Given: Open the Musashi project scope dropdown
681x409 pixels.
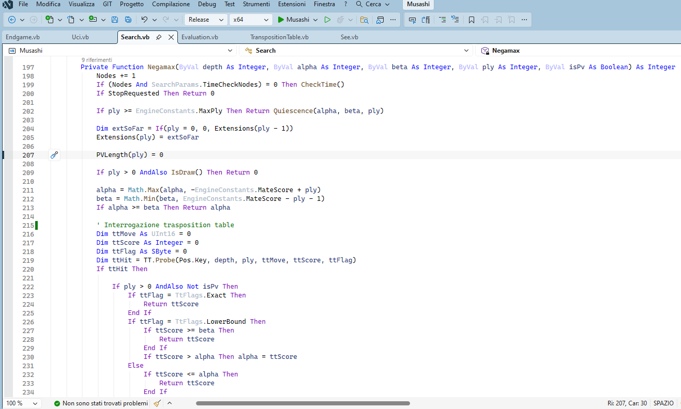Looking at the screenshot, I should pos(121,51).
